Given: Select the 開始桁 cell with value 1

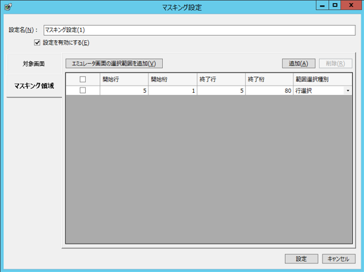Looking at the screenshot, I should tap(173, 91).
